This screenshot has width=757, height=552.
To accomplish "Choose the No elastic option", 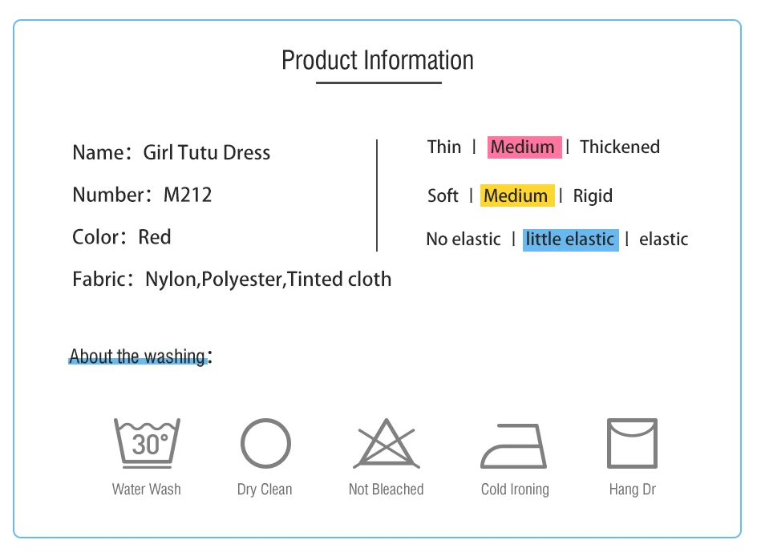I will click(464, 240).
